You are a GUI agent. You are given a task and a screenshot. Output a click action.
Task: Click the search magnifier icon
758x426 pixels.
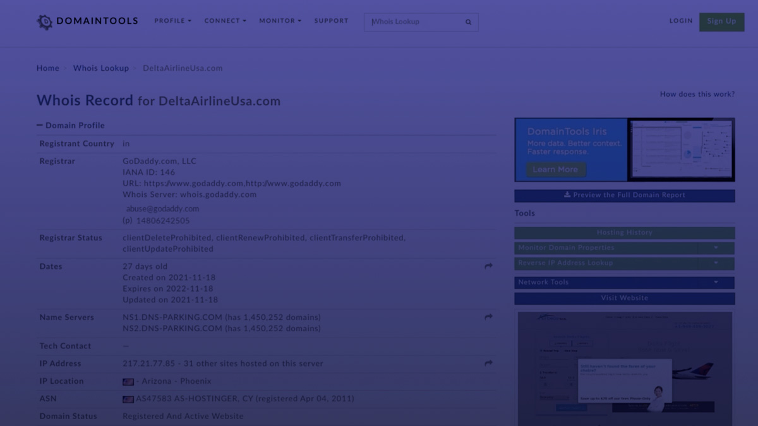(469, 22)
